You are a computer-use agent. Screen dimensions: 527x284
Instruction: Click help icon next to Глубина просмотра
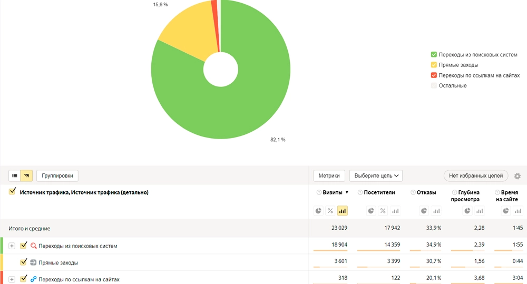pyautogui.click(x=454, y=192)
